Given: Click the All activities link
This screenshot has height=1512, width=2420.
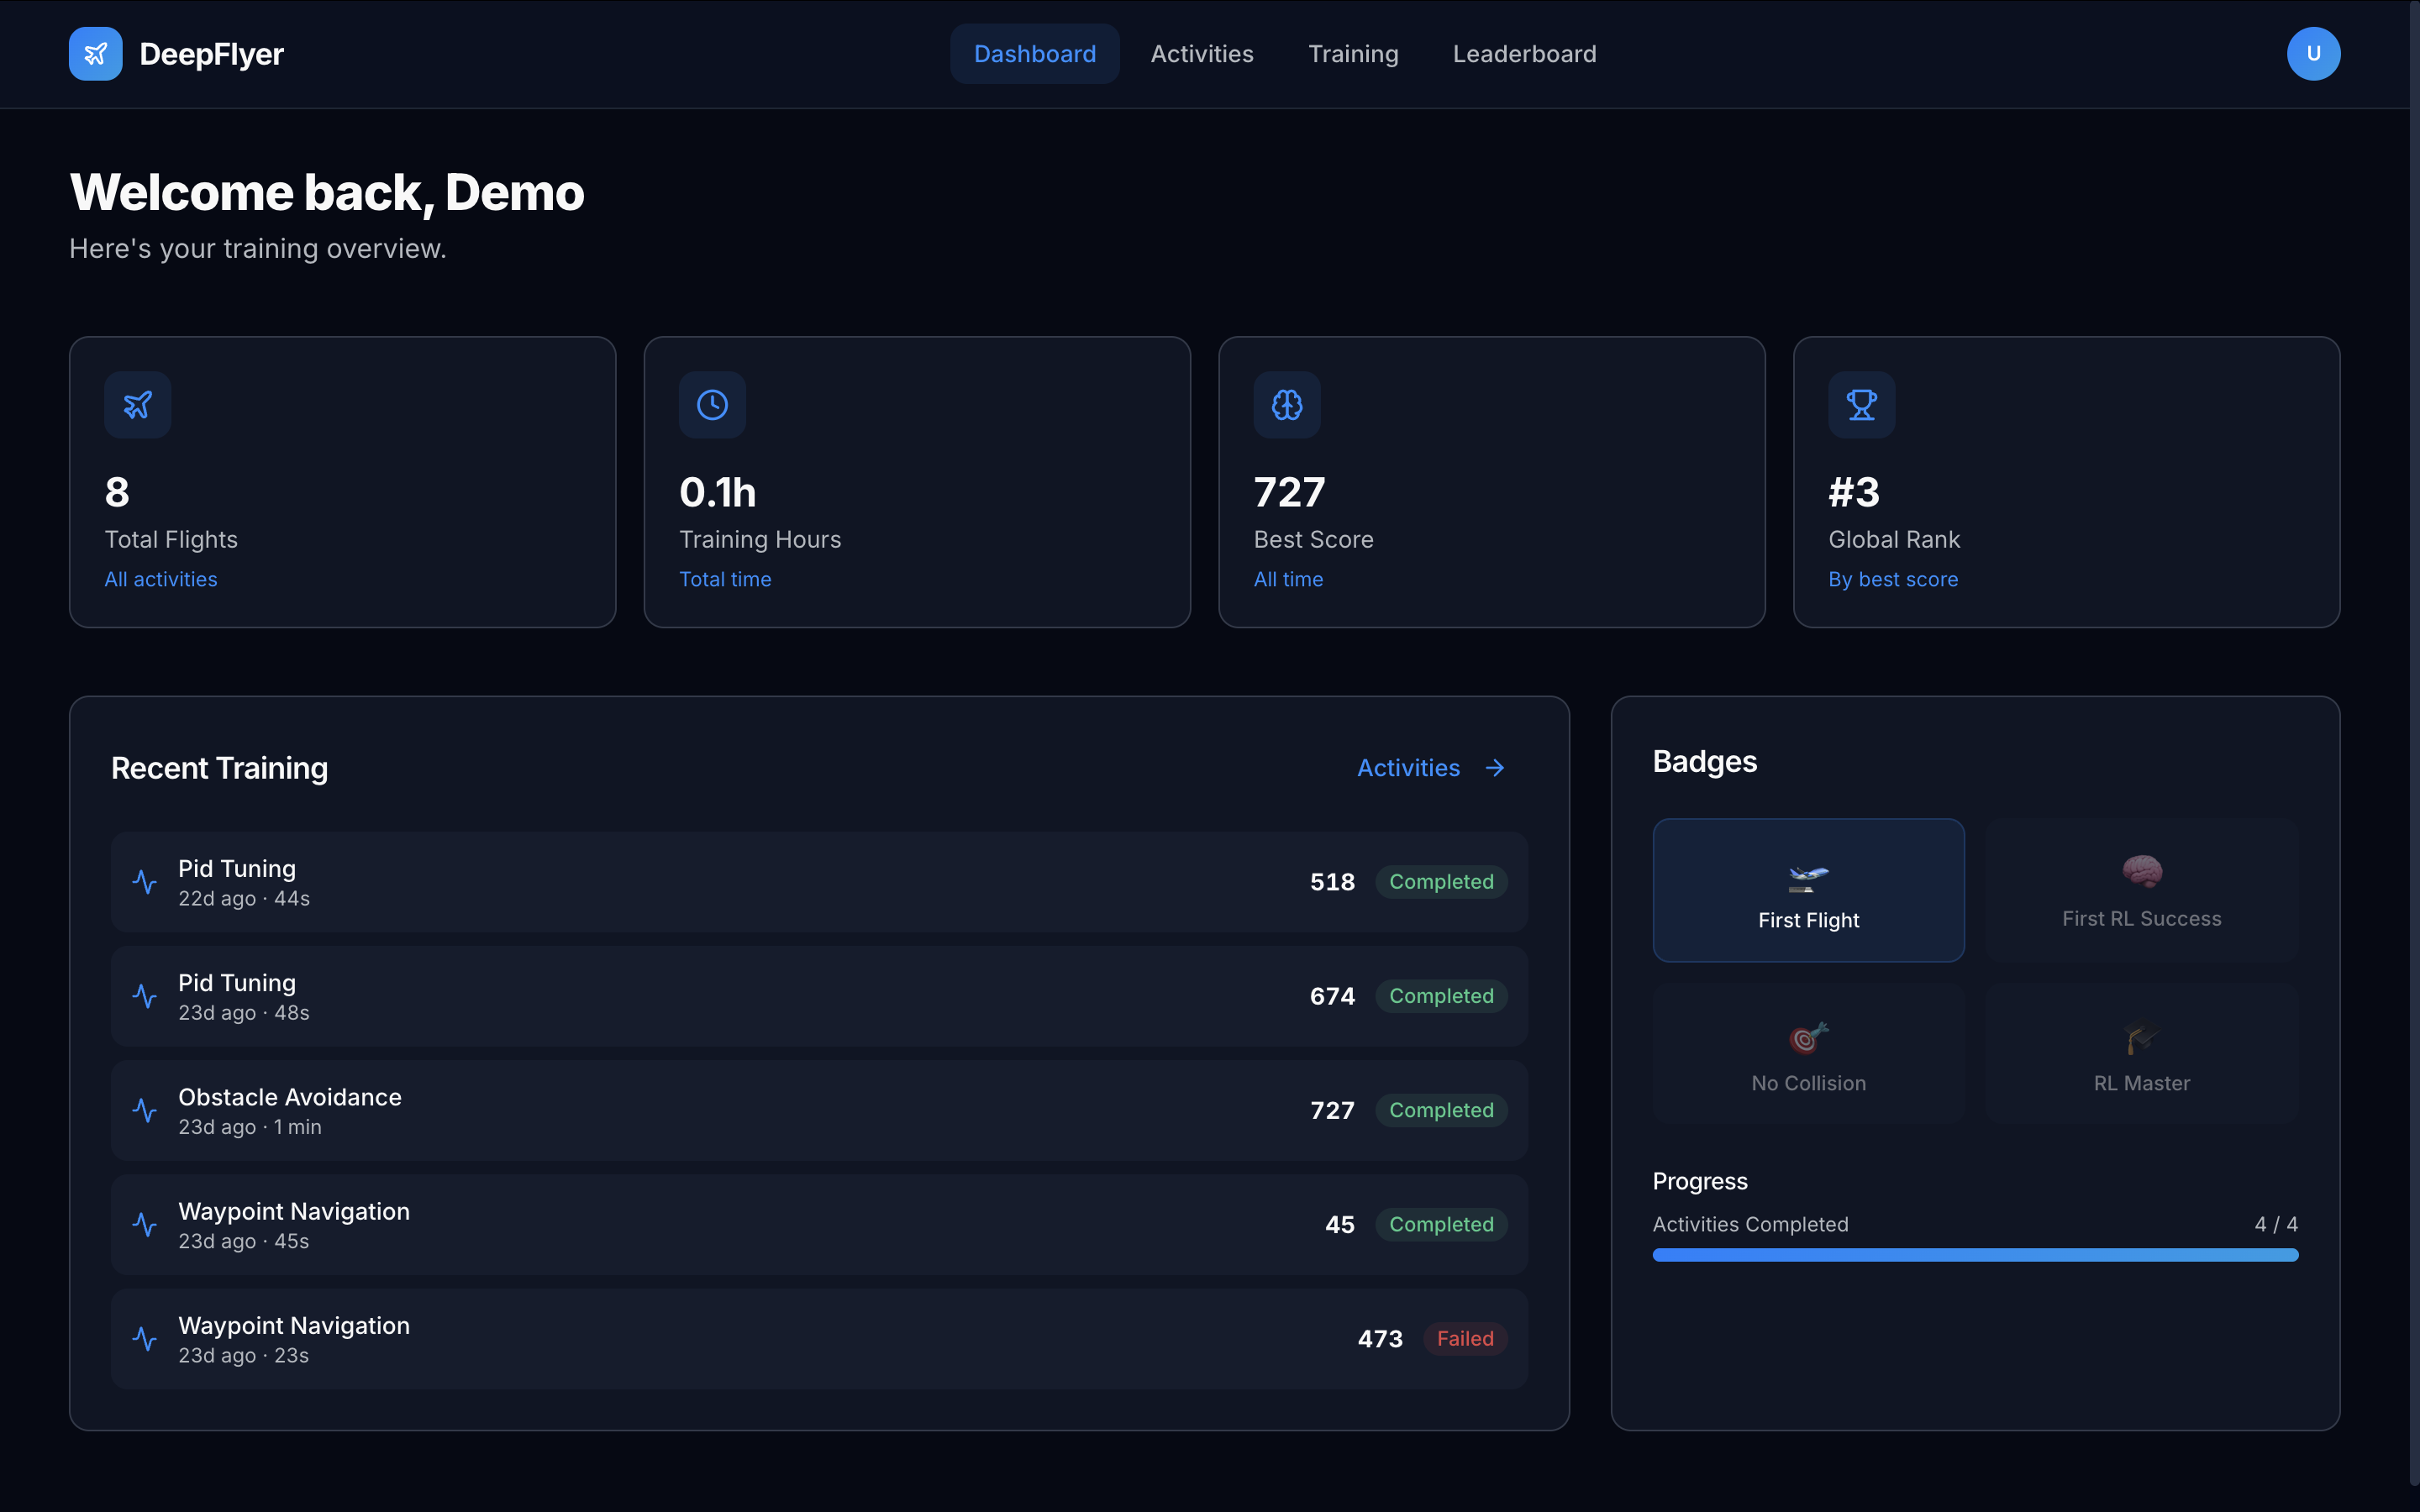Looking at the screenshot, I should tap(161, 579).
